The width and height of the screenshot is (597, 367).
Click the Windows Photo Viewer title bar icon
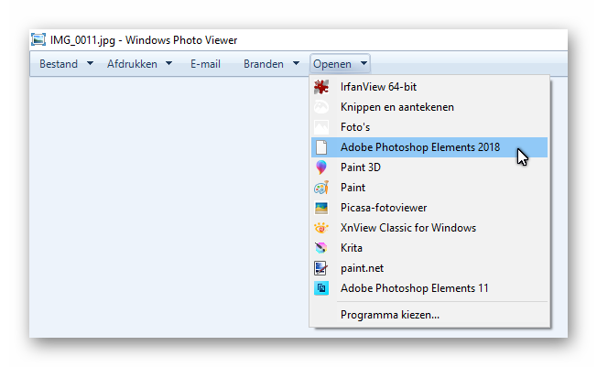click(38, 39)
